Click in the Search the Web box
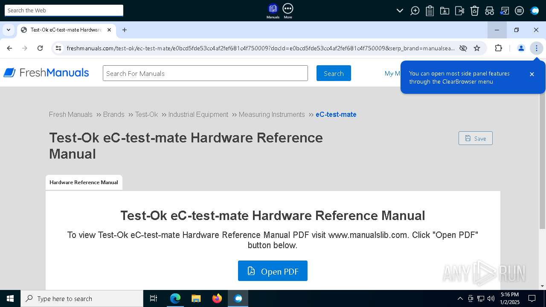This screenshot has width=546, height=307. pos(64,10)
